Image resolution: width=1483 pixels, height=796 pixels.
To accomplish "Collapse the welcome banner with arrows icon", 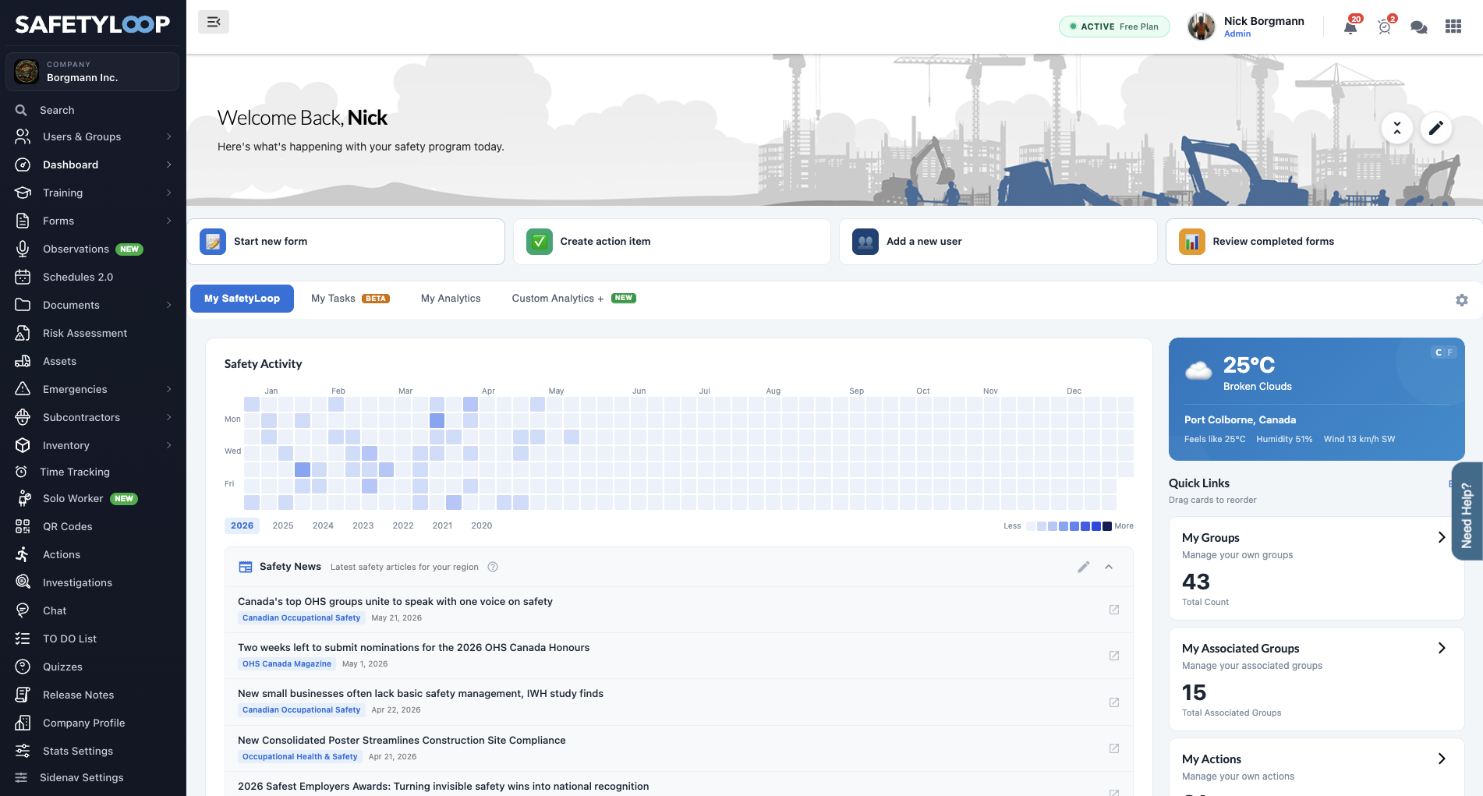I will click(x=1397, y=127).
